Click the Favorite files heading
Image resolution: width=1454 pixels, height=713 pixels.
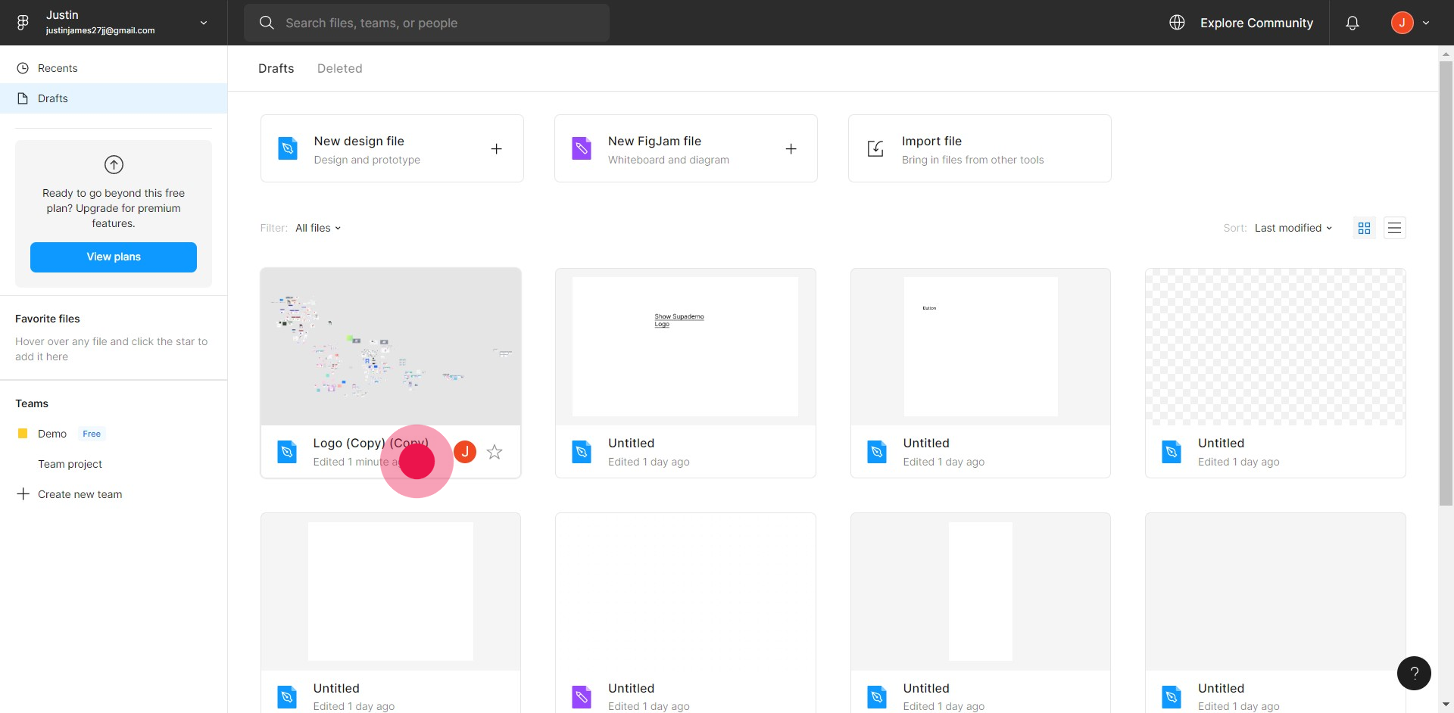pyautogui.click(x=47, y=319)
